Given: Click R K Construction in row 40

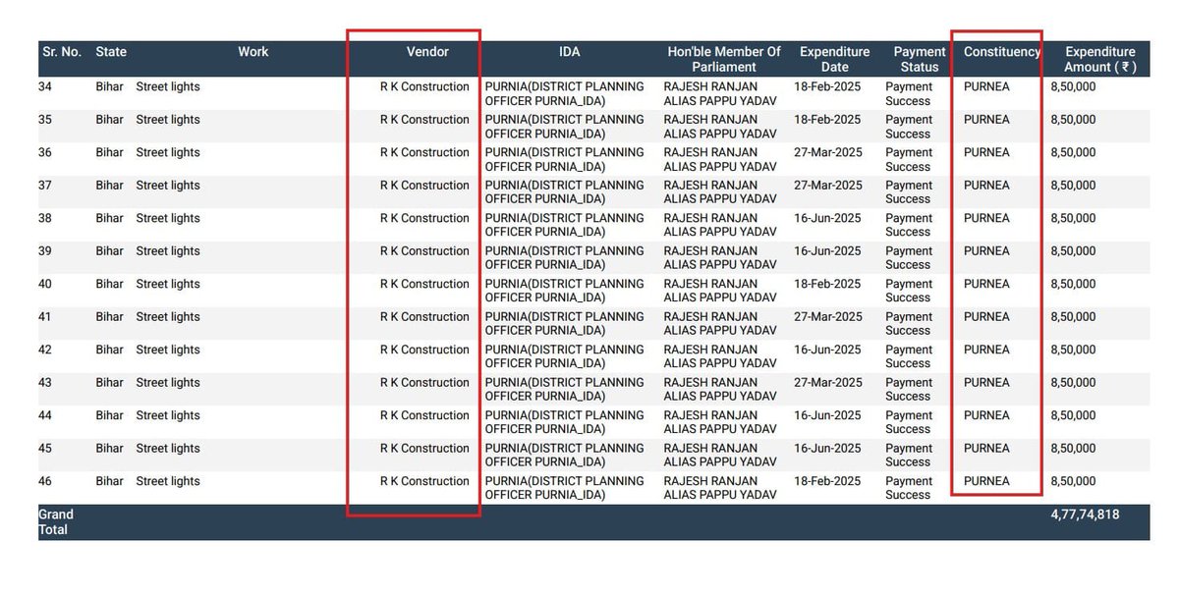Looking at the screenshot, I should pyautogui.click(x=424, y=284).
